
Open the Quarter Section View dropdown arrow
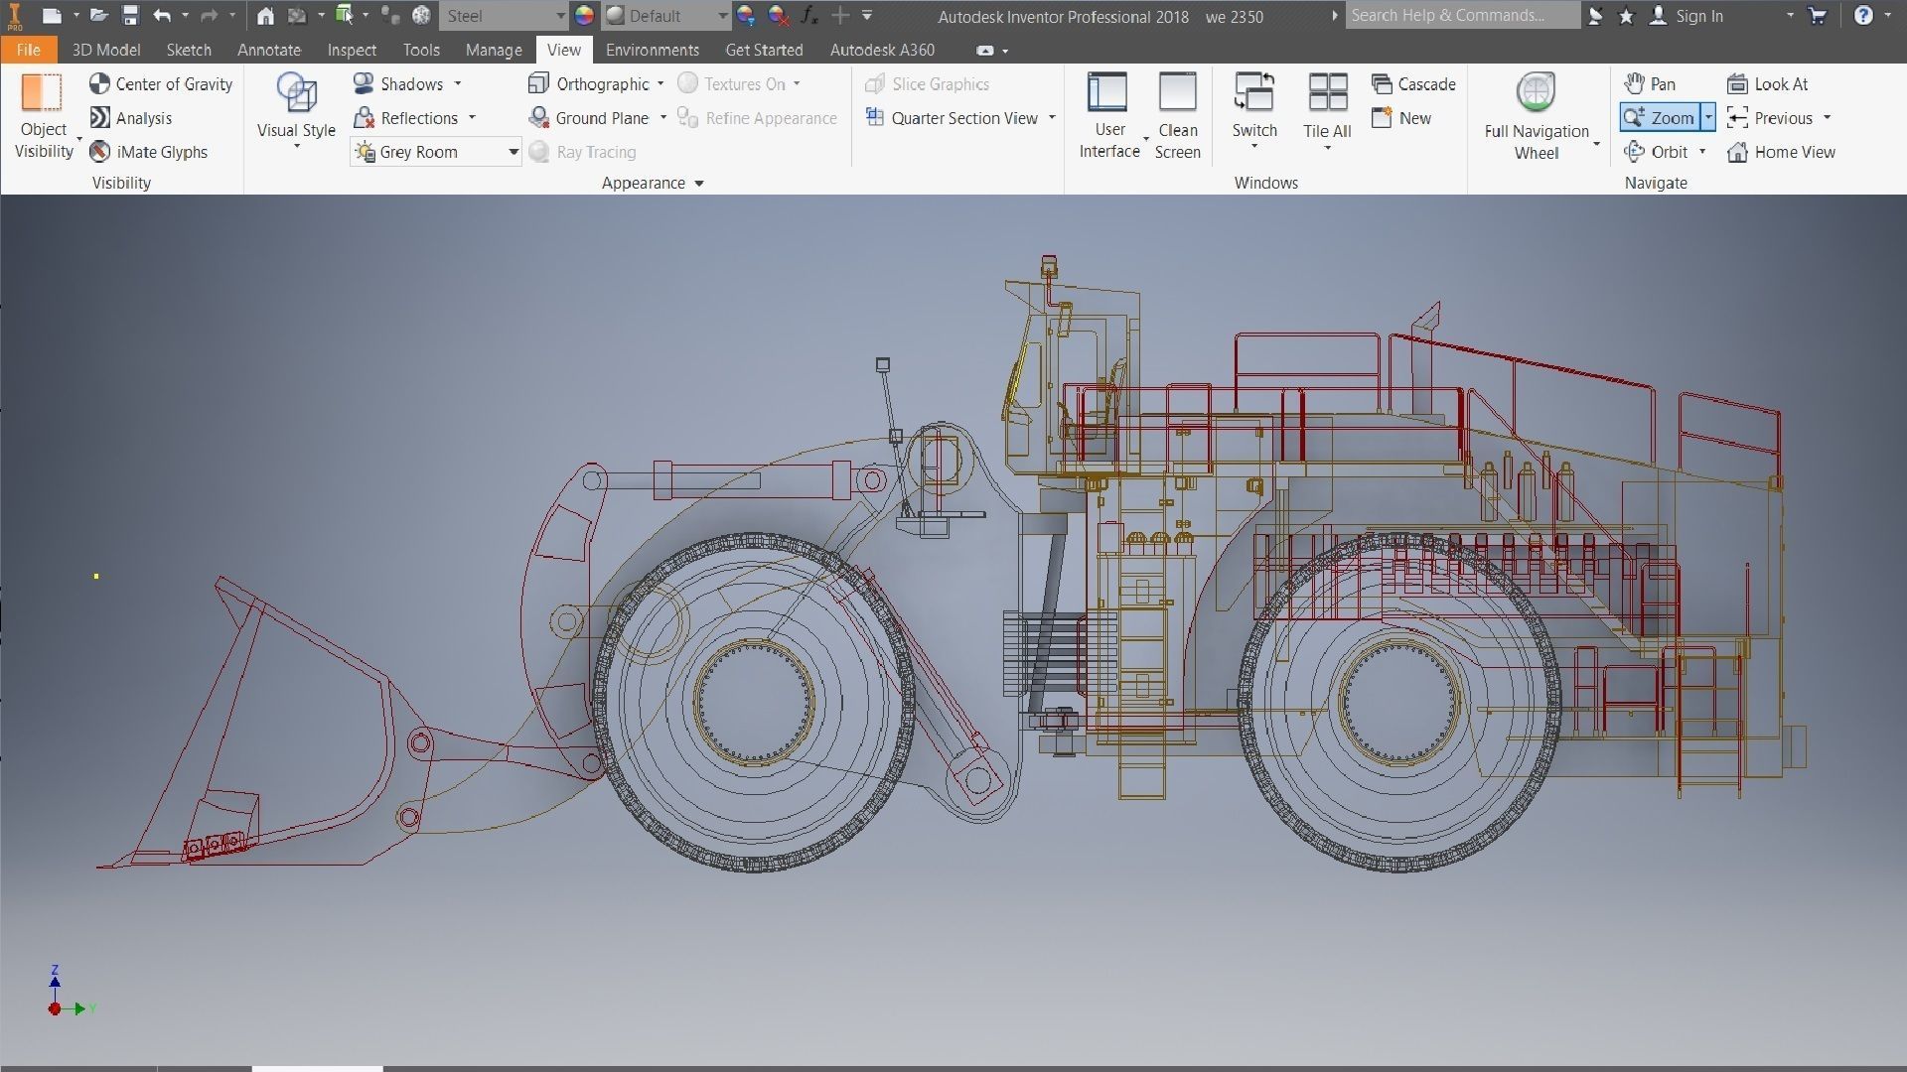pyautogui.click(x=1052, y=118)
